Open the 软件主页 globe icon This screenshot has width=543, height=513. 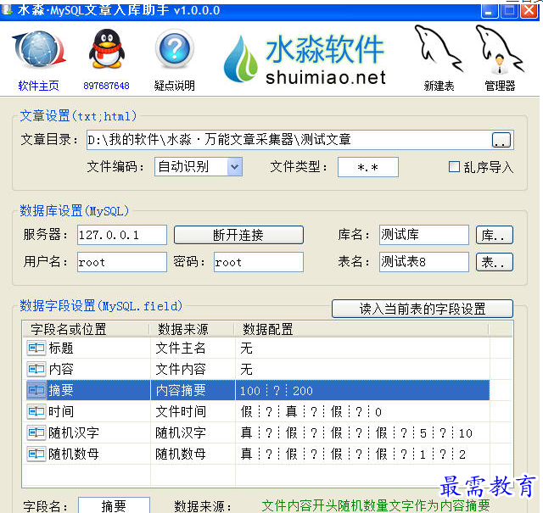[39, 49]
